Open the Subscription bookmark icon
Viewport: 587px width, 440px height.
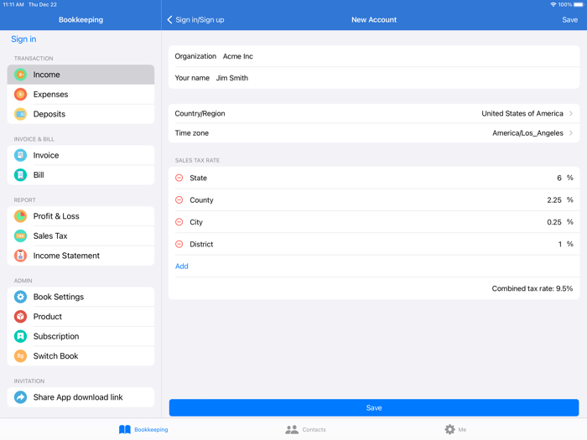tap(21, 336)
